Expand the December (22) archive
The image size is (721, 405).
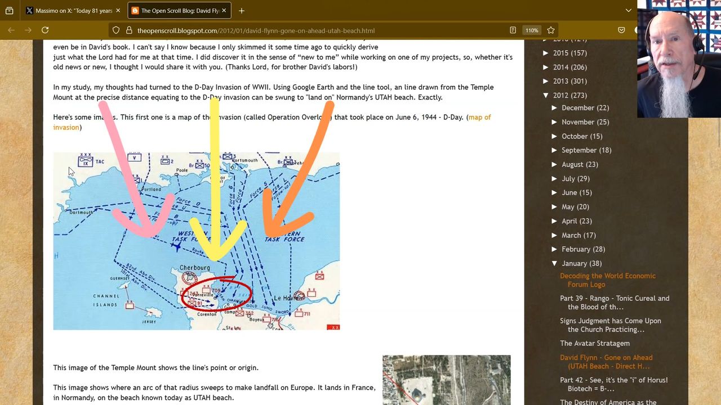[x=555, y=108]
